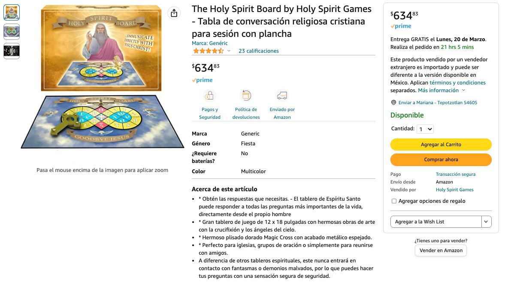Open the Wish List dropdown arrow
This screenshot has height=286, width=505.
click(486, 222)
